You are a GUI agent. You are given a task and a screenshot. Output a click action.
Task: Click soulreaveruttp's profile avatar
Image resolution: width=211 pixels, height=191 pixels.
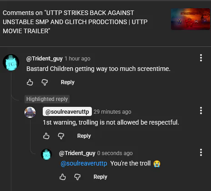point(30,112)
